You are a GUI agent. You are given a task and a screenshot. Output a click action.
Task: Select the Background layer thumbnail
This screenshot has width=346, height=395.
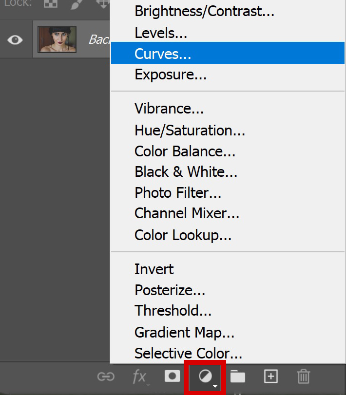tap(57, 39)
